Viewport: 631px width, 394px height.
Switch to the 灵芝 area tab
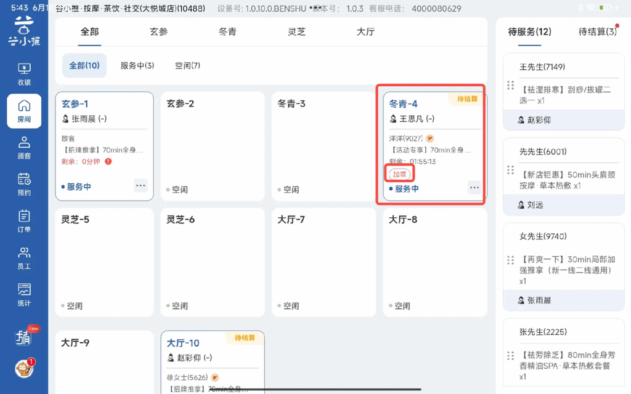click(296, 32)
